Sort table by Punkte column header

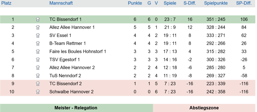pyautogui.click(x=135, y=3)
